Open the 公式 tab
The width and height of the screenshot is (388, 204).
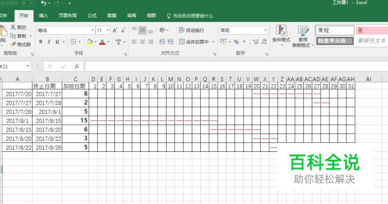coord(92,16)
